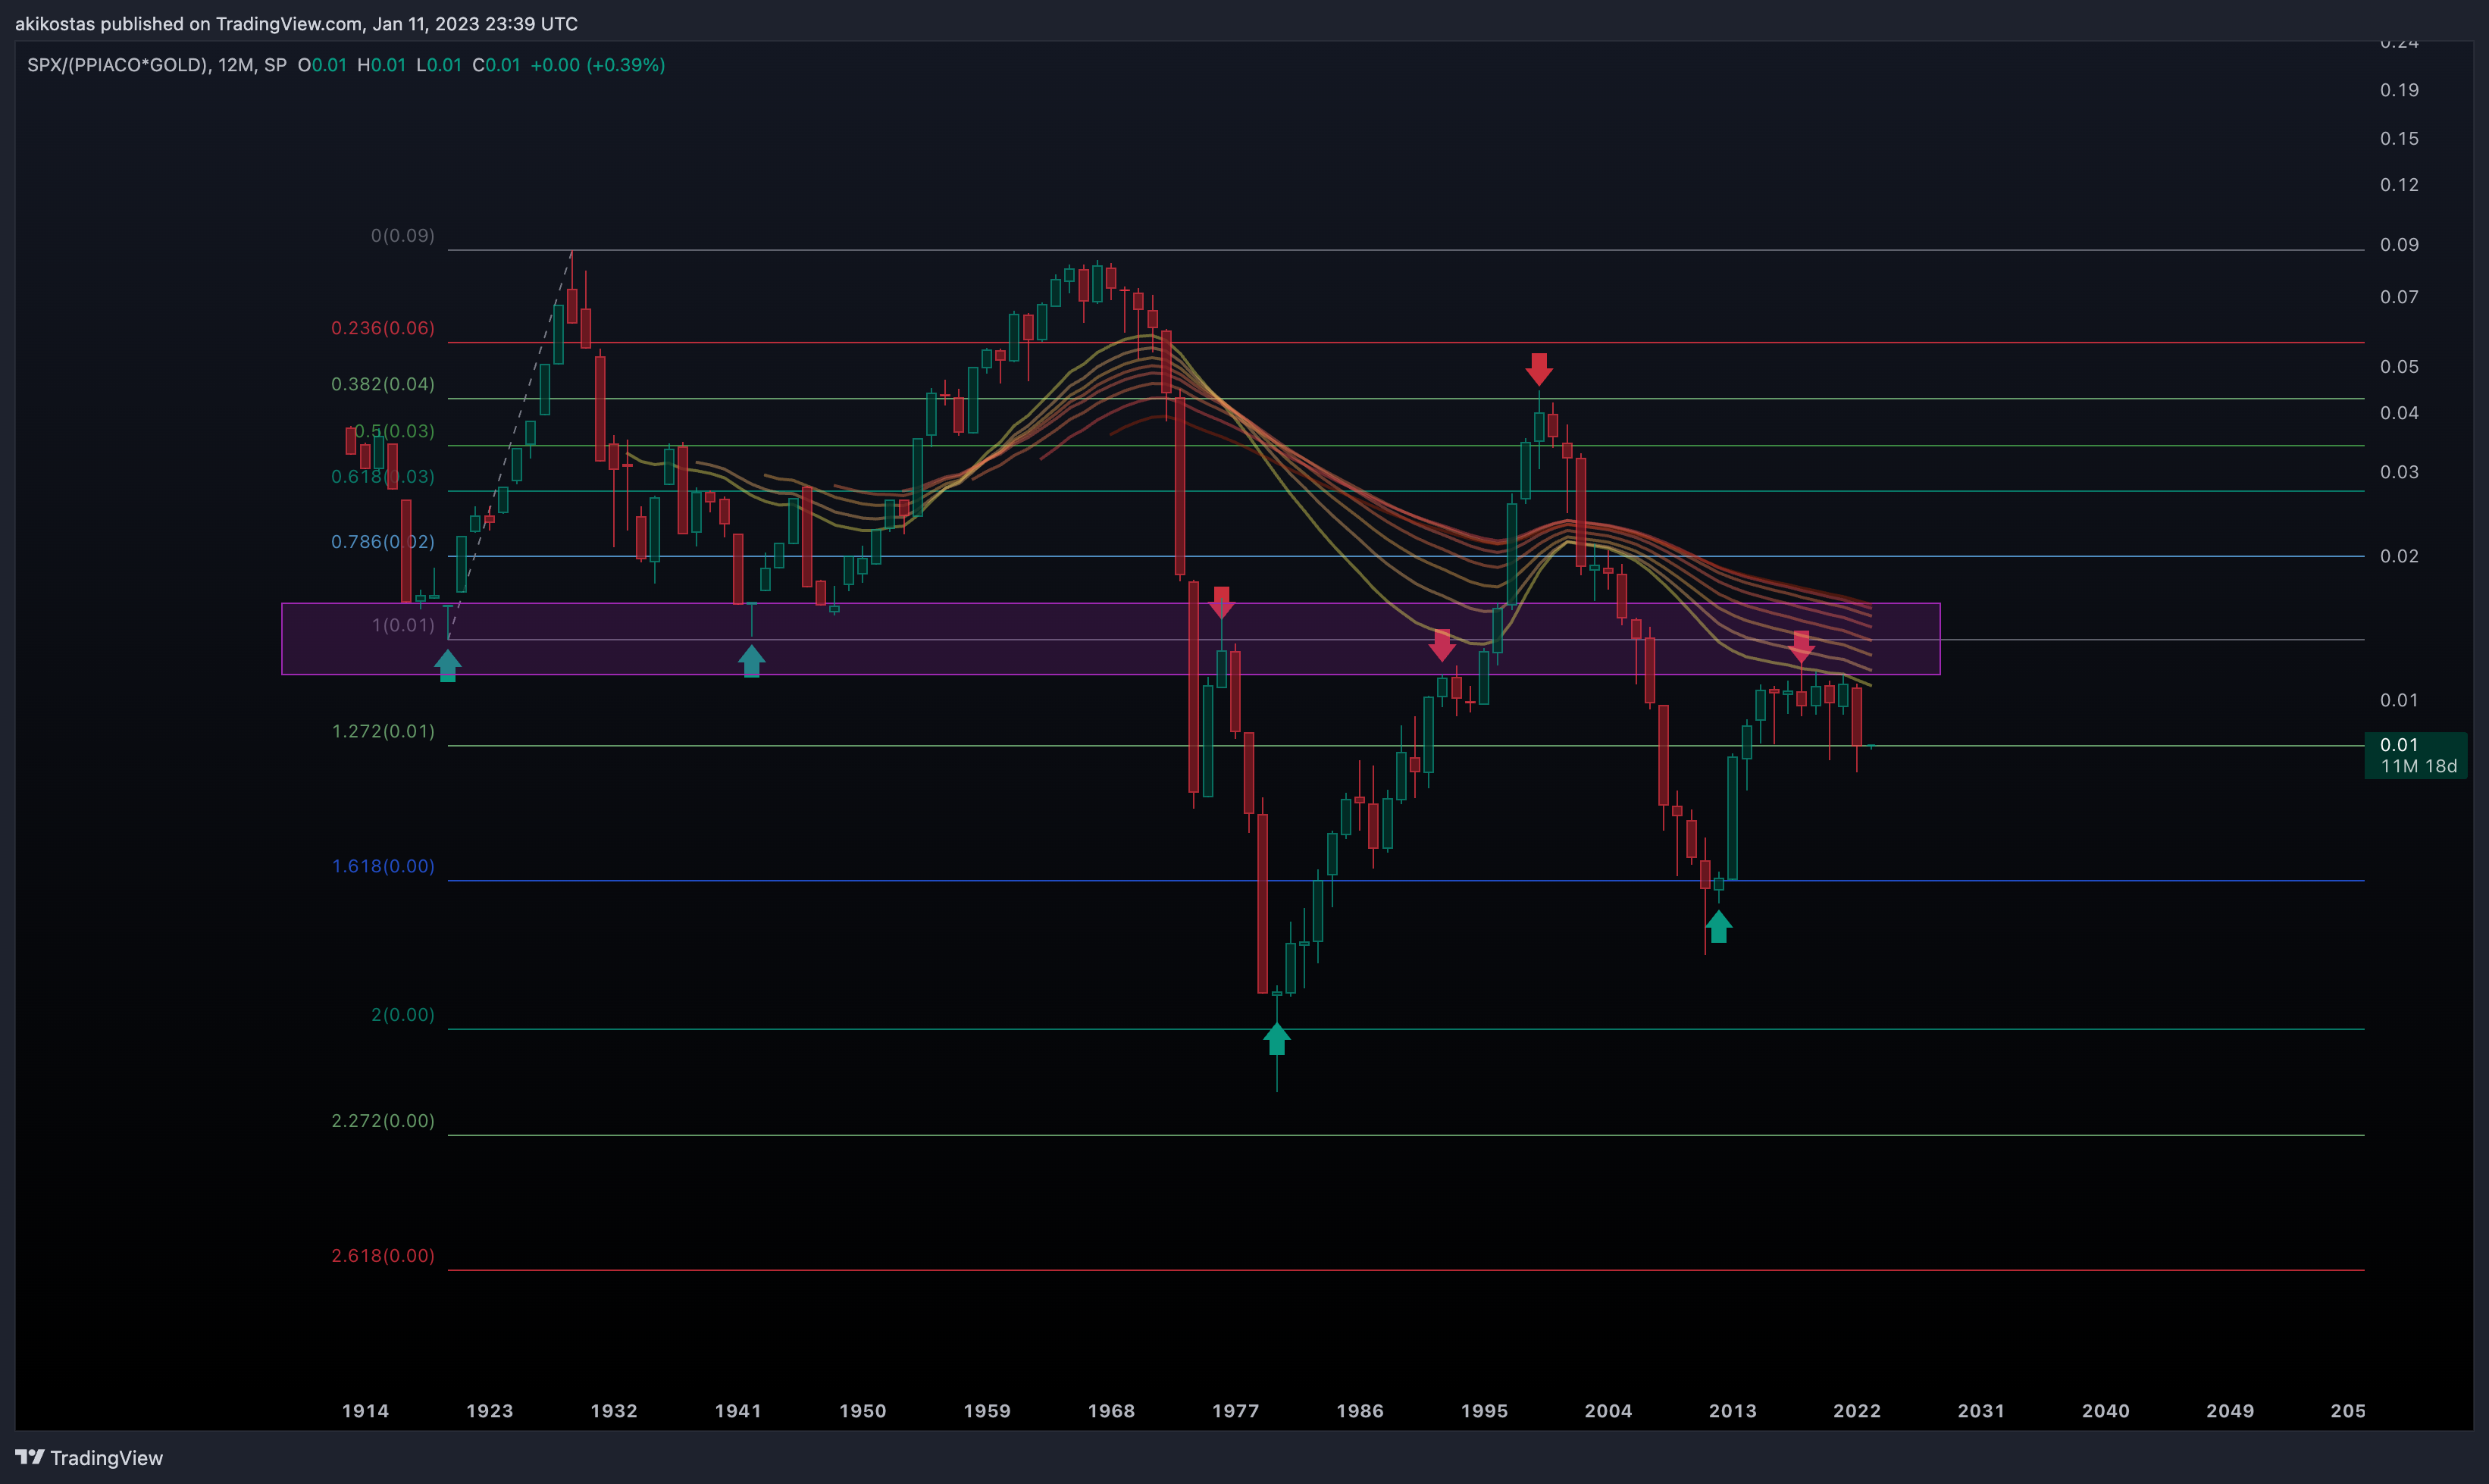The height and width of the screenshot is (1484, 2489).
Task: Click the 1977 label on the time axis
Action: tap(1236, 1411)
